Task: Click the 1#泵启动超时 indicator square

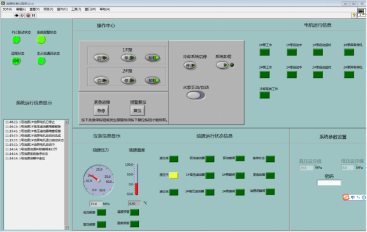Action: point(318,52)
